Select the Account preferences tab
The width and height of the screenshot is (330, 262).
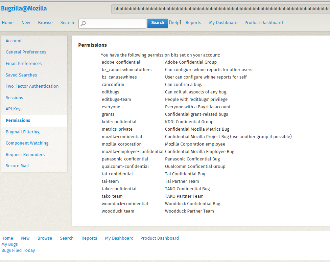[14, 41]
